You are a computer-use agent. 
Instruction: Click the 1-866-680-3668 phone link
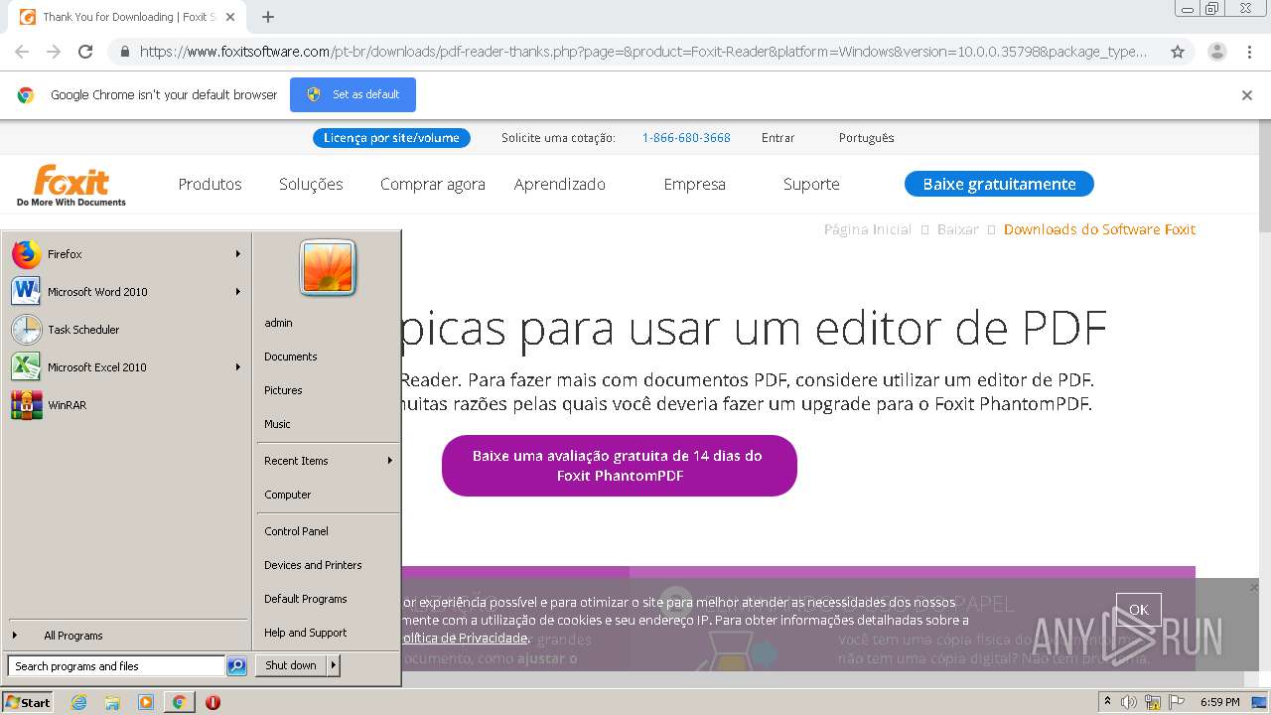pos(686,138)
